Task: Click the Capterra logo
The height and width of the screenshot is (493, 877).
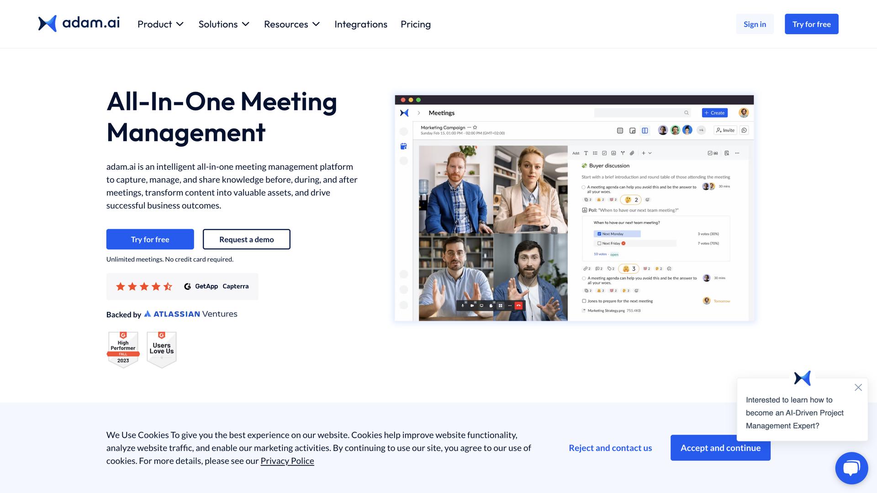Action: [x=236, y=287]
